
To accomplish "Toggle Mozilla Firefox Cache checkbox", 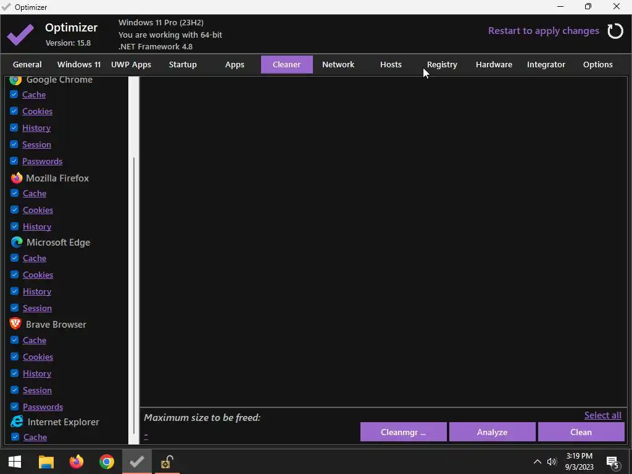I will pyautogui.click(x=15, y=193).
